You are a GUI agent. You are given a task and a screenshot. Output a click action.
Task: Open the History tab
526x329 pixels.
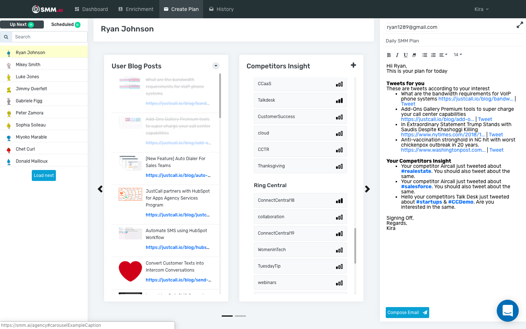[x=221, y=9]
